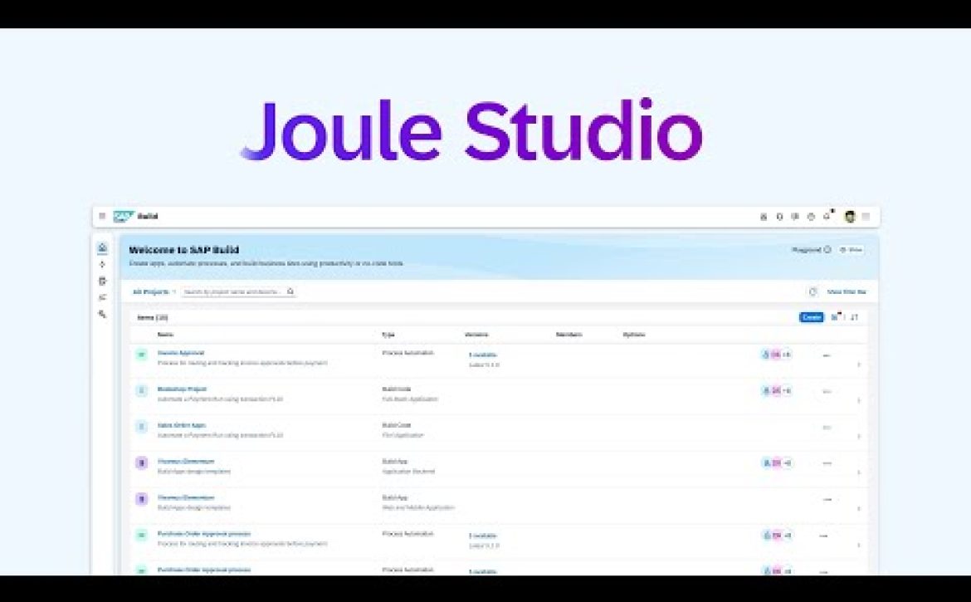
Task: Select the home icon in the left sidebar
Action: [x=102, y=248]
